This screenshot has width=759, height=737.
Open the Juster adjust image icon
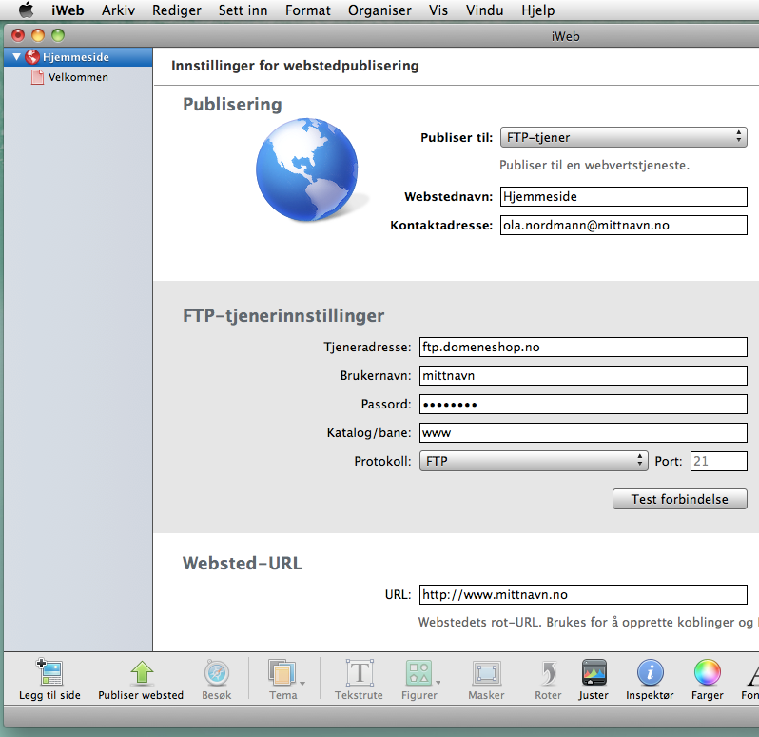click(594, 672)
